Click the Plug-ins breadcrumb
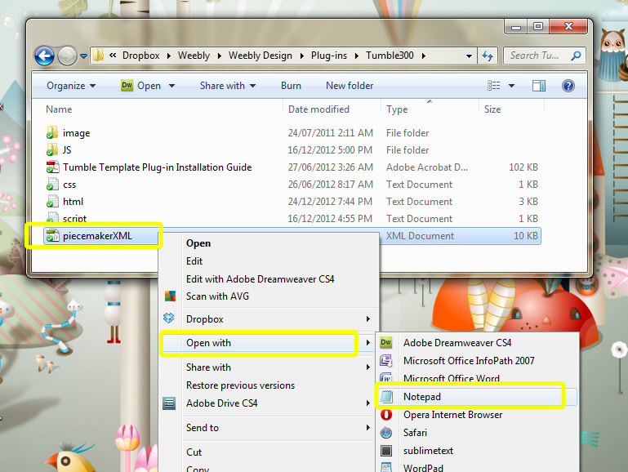The image size is (628, 472). tap(329, 56)
